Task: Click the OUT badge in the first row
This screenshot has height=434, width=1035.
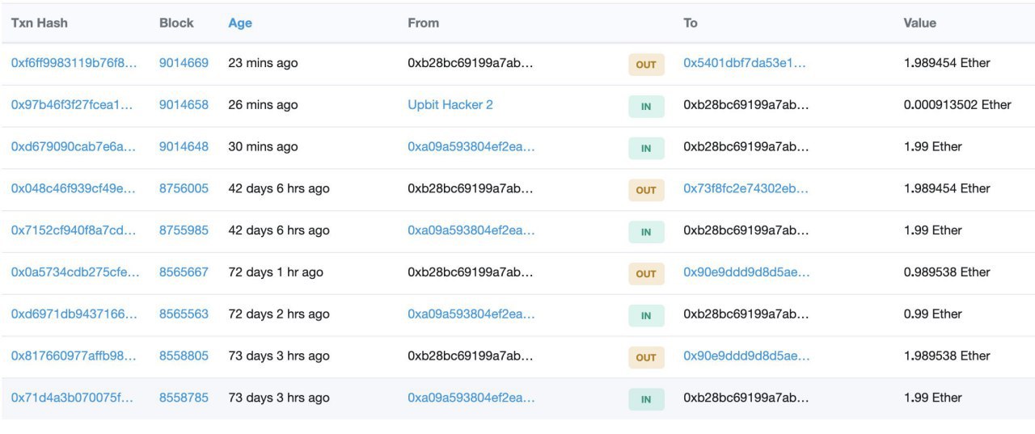Action: [x=646, y=65]
